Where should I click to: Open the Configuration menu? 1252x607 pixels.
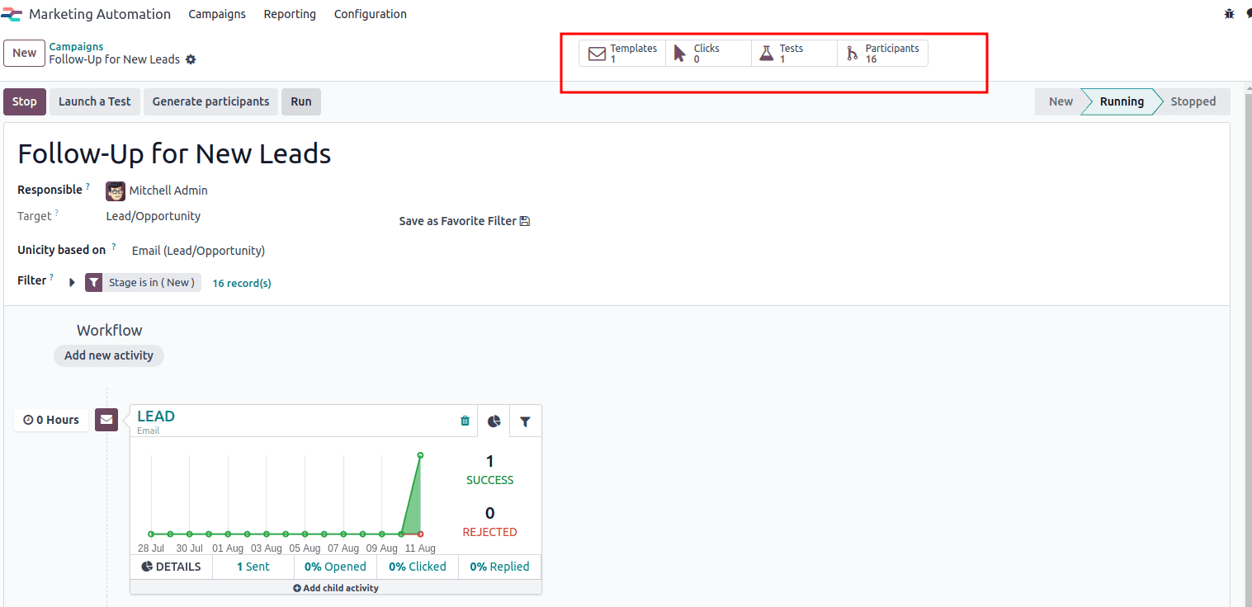370,14
